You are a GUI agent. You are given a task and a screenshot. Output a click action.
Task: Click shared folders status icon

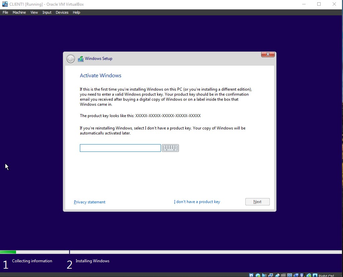point(283,275)
